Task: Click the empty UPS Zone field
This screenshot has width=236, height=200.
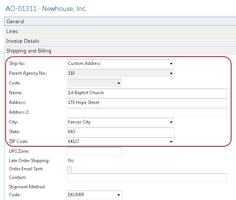Action: point(94,152)
